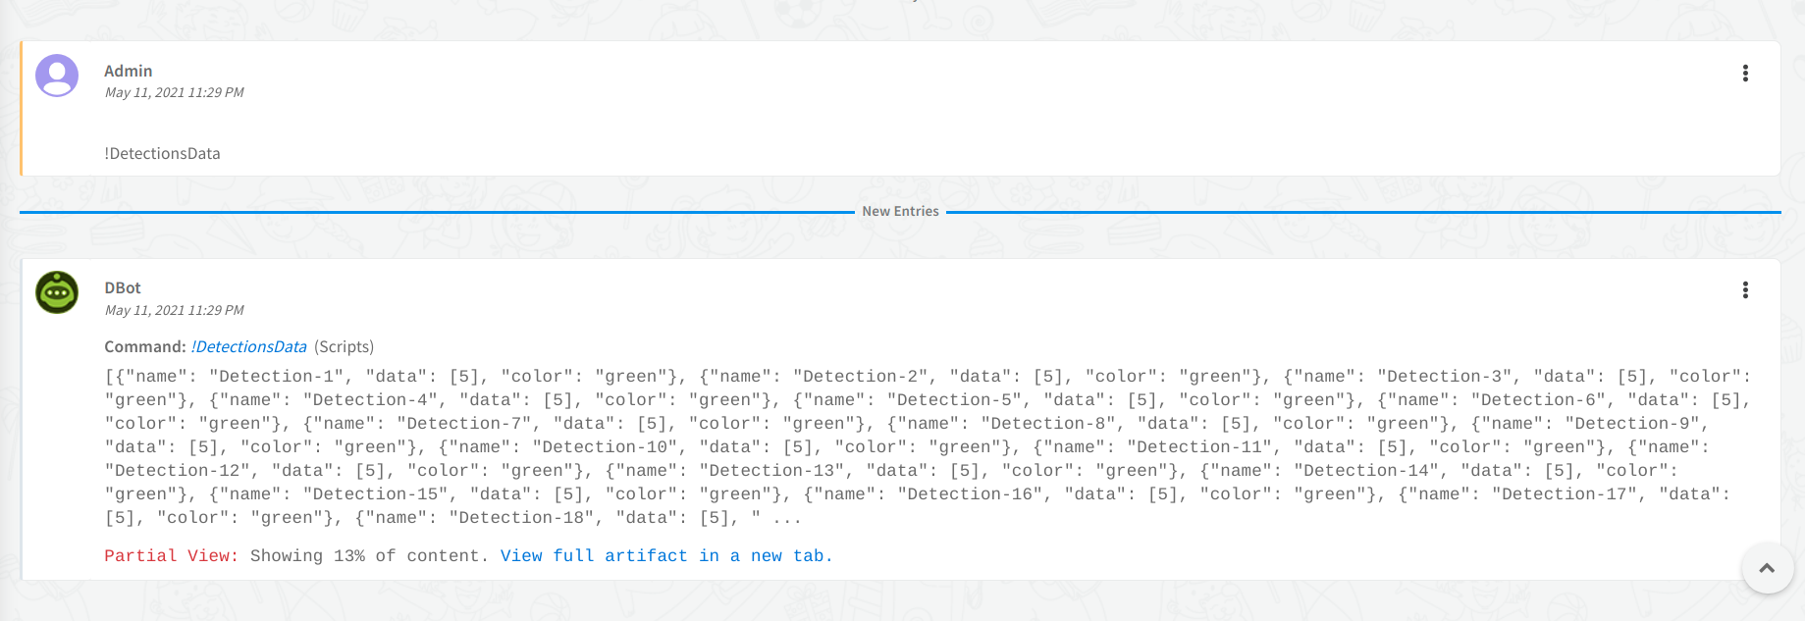Viewport: 1805px width, 621px height.
Task: Click the Showing 13% of content text
Action: pyautogui.click(x=369, y=556)
